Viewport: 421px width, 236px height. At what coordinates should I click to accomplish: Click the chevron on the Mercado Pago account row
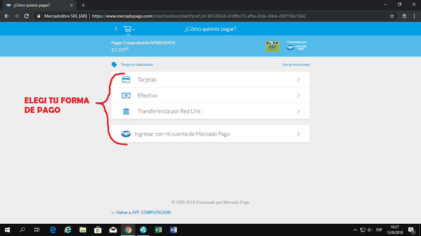point(298,134)
